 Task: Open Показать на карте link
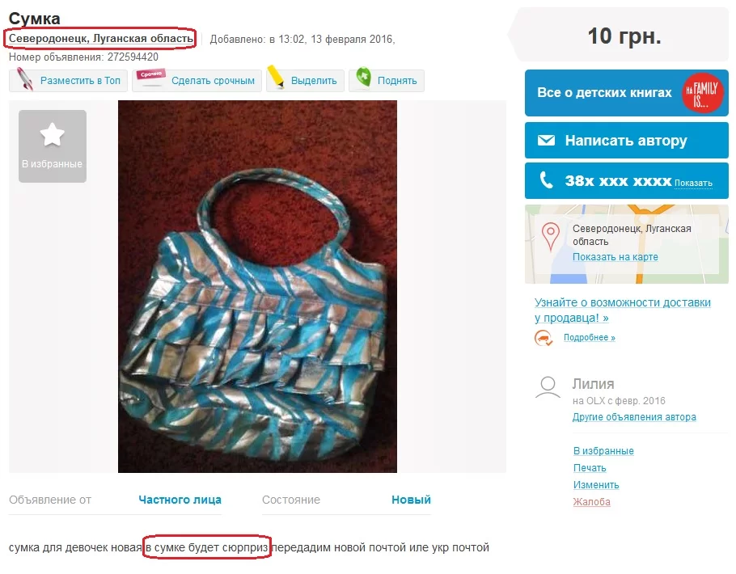coord(615,257)
